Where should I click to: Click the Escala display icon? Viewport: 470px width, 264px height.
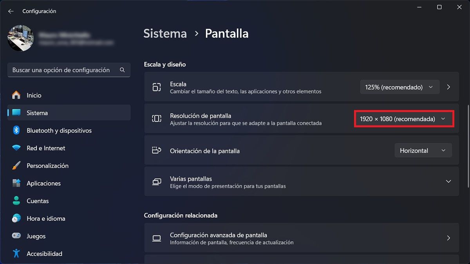157,87
